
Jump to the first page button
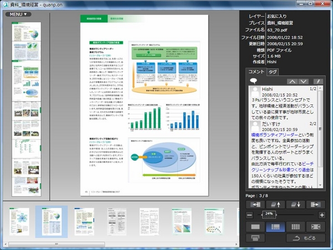pos(255,204)
